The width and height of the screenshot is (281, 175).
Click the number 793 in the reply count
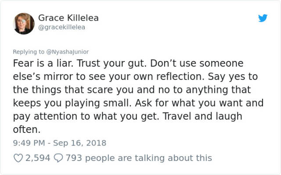[74, 158]
